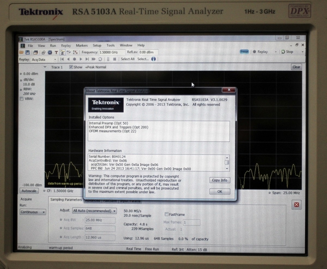327x269 pixels.
Task: Click the toolbar icon left of gear
Action: [43, 53]
